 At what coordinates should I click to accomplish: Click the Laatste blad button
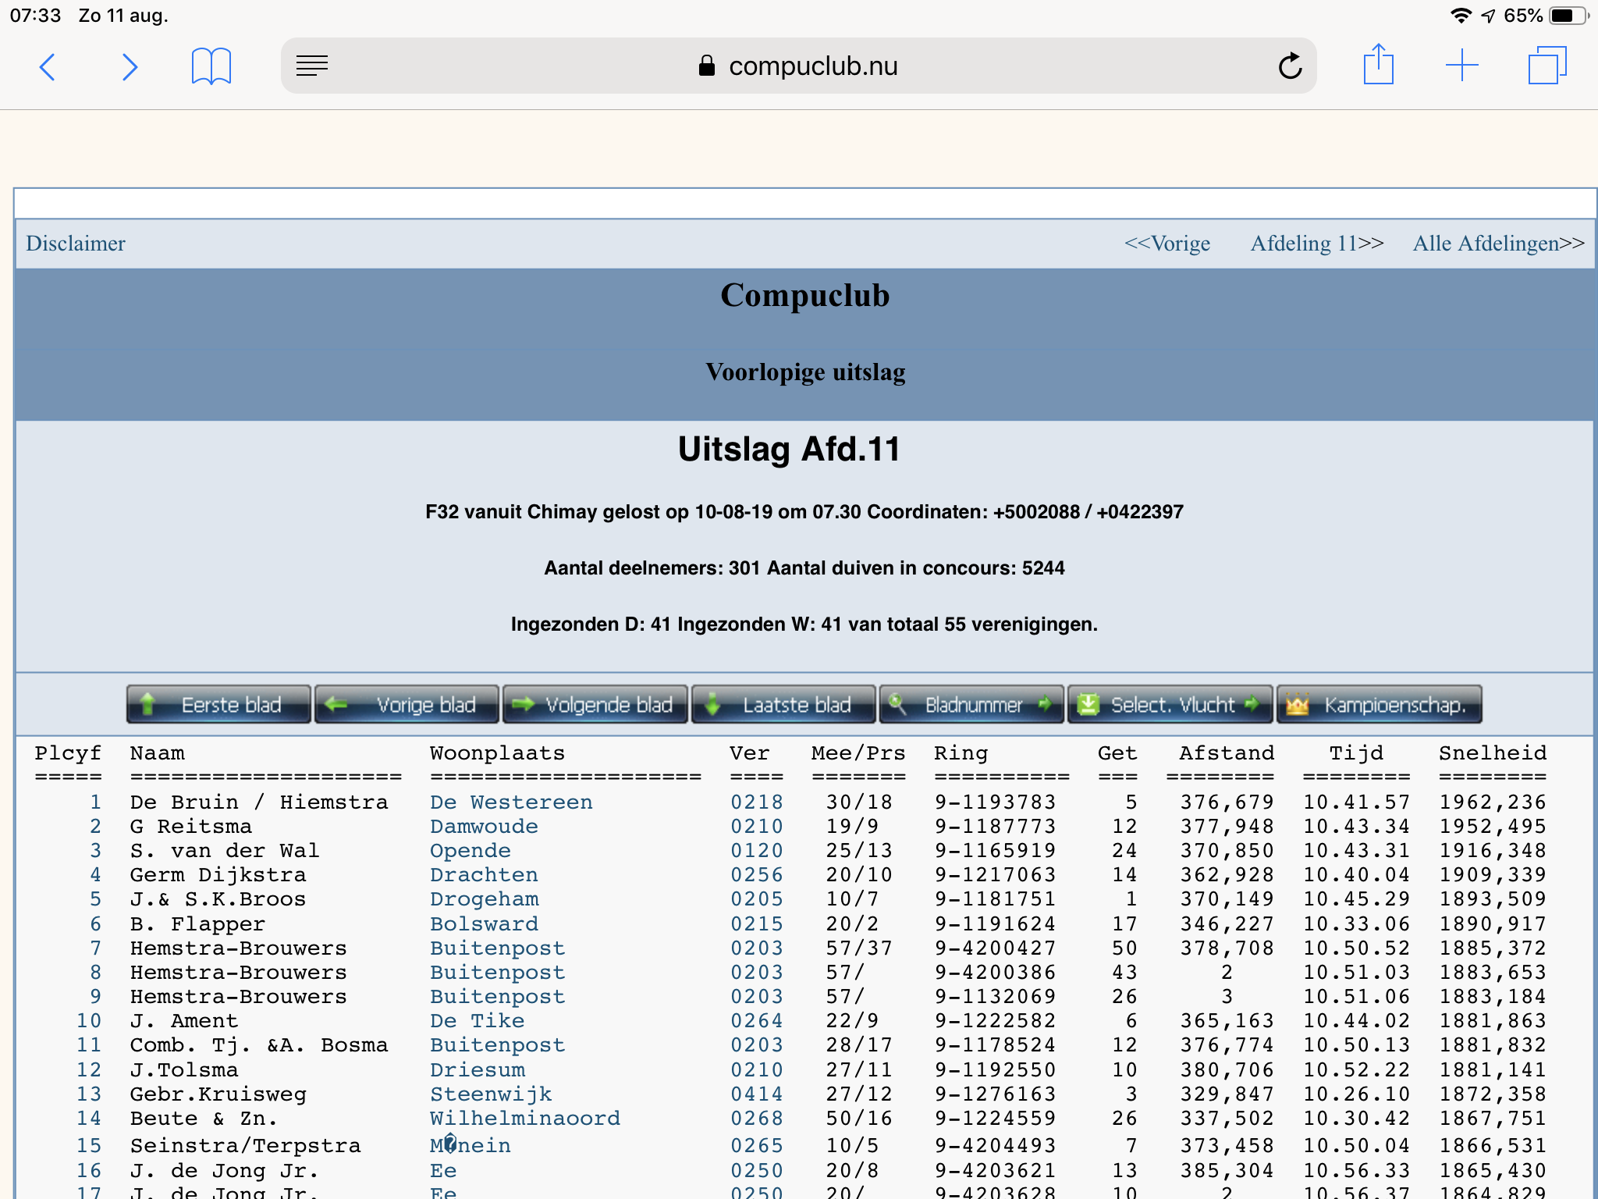[x=783, y=704]
